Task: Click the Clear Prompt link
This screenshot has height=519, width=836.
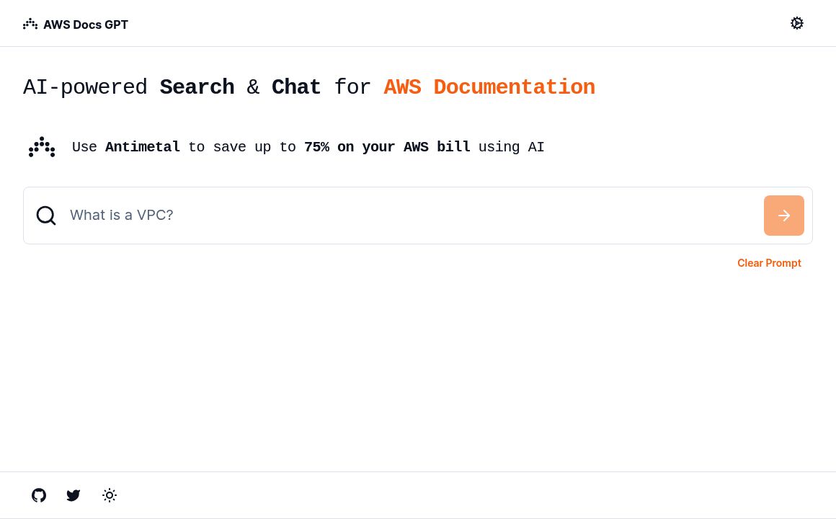Action: pyautogui.click(x=769, y=262)
